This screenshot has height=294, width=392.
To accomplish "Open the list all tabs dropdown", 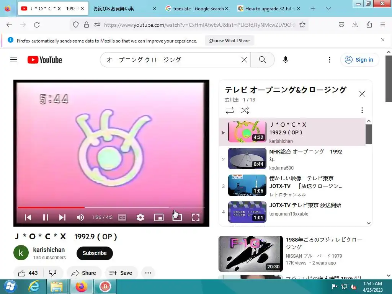I will coord(328,8).
